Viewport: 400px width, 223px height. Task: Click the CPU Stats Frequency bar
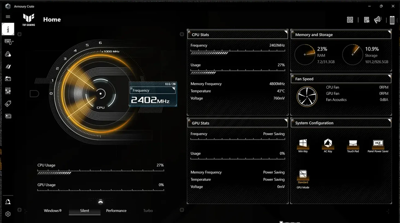pyautogui.click(x=238, y=52)
